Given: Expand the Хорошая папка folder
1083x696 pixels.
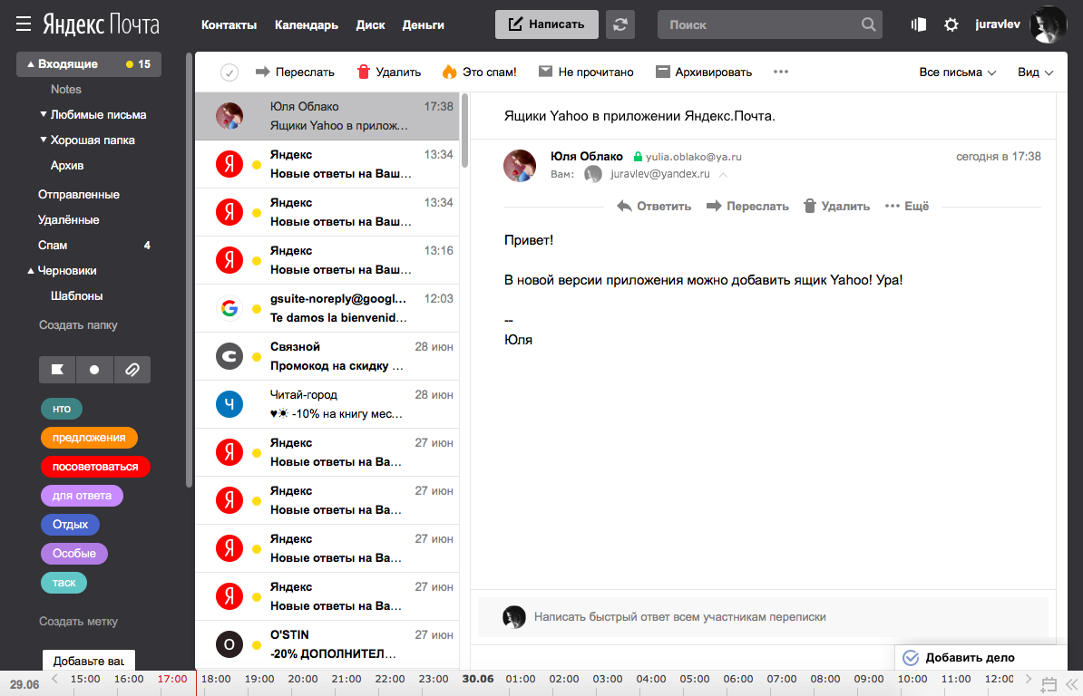Looking at the screenshot, I should pyautogui.click(x=44, y=140).
